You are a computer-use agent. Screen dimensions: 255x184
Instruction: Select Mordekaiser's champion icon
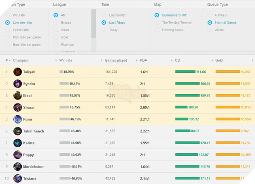click(x=17, y=167)
